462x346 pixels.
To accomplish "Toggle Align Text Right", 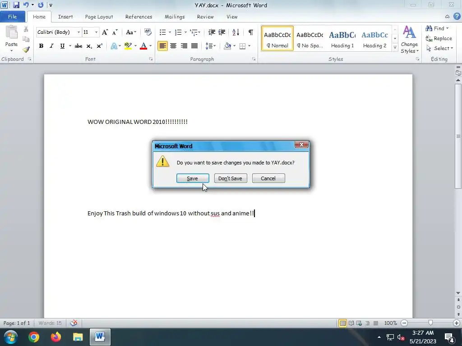I will [184, 46].
